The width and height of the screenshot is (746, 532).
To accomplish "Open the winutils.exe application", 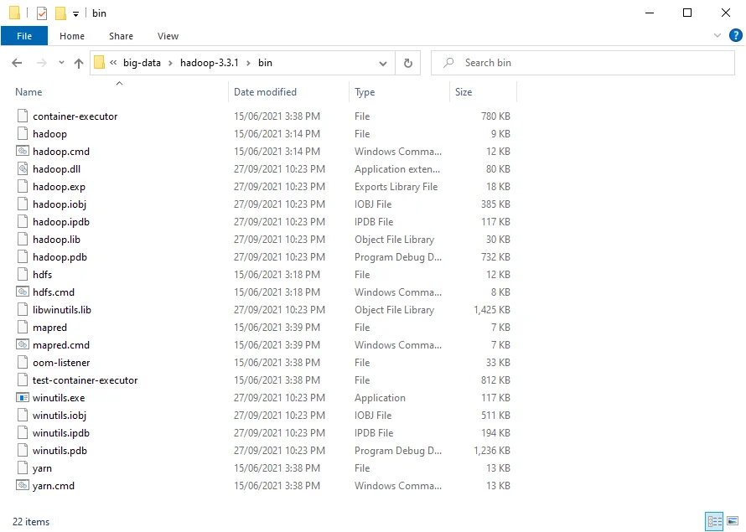I will (x=60, y=397).
